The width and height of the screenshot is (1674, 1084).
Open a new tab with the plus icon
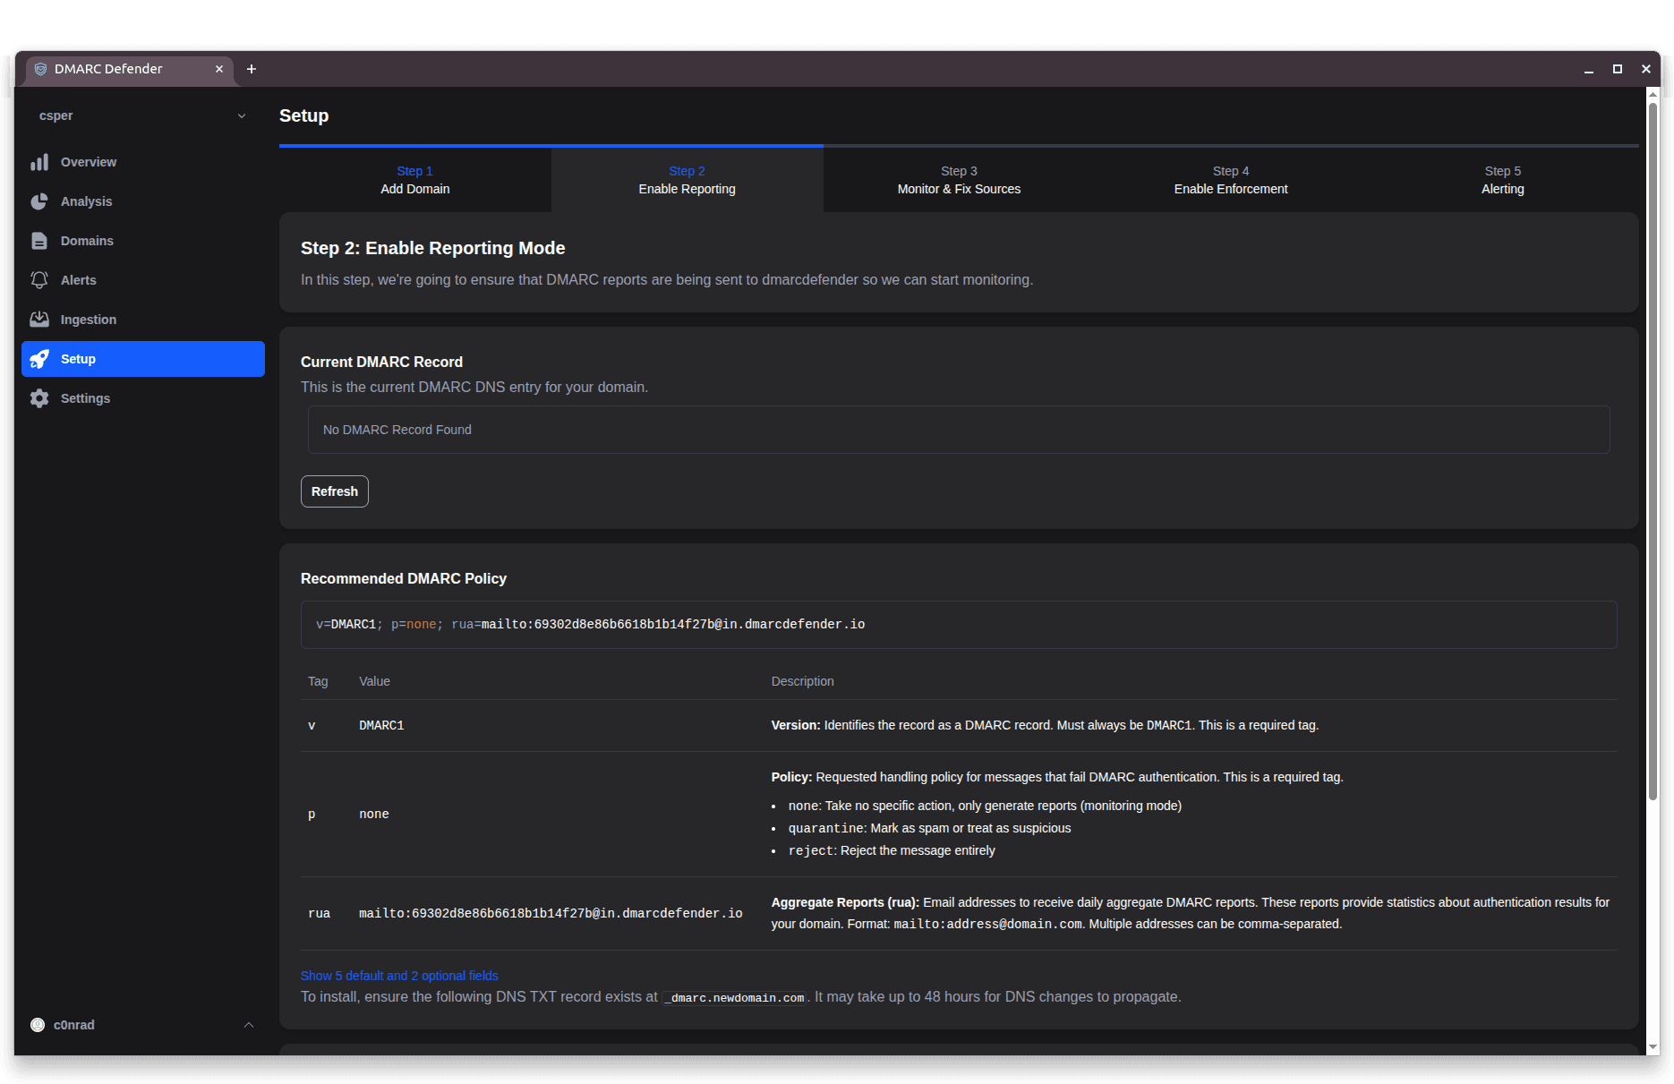tap(252, 69)
